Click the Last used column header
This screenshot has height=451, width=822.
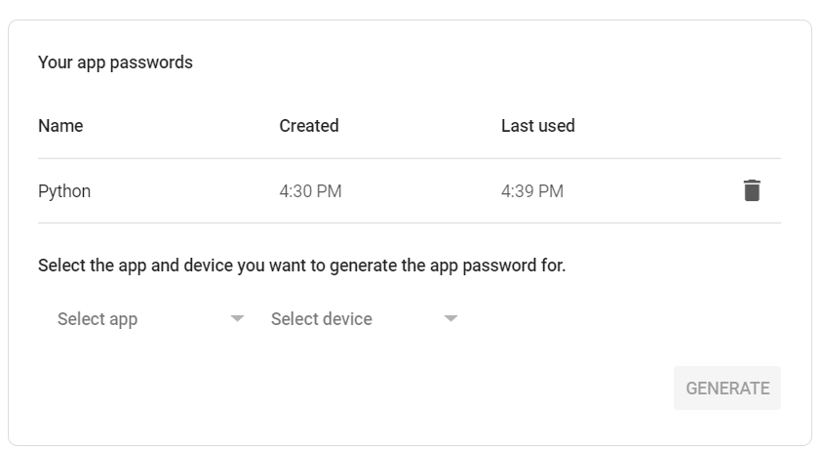(x=537, y=126)
